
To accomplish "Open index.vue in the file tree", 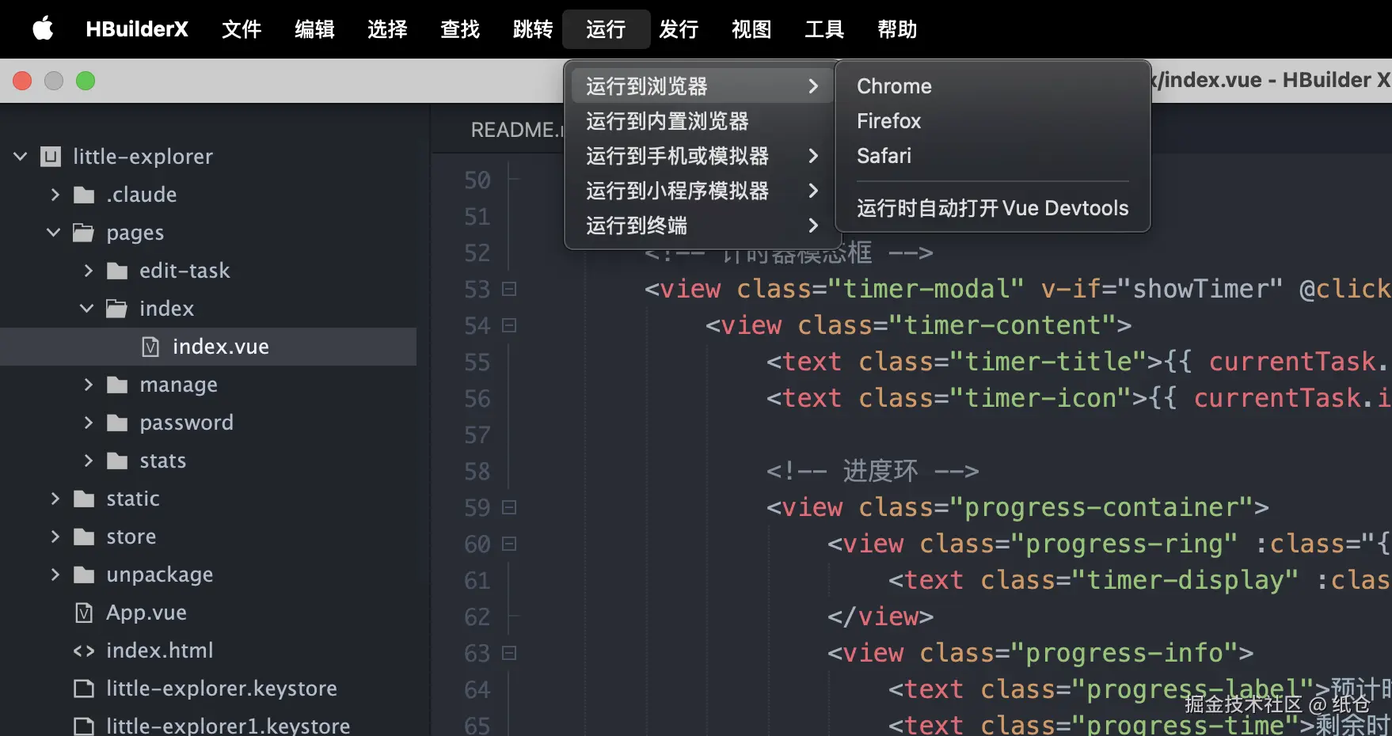I will coord(221,347).
